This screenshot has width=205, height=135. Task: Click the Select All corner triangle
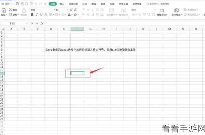[2, 29]
